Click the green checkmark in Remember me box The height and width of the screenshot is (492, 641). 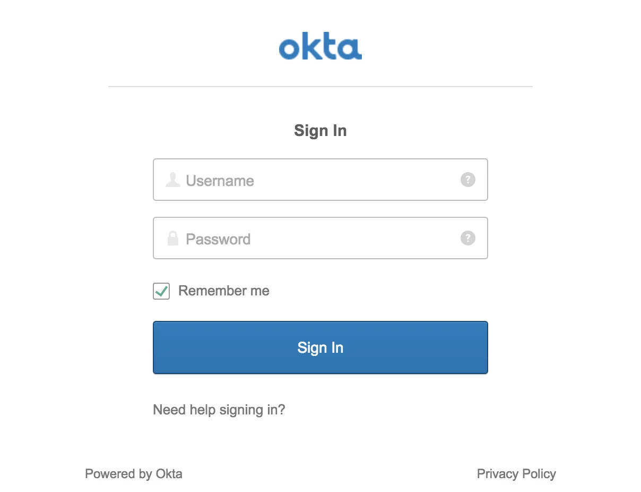point(161,291)
